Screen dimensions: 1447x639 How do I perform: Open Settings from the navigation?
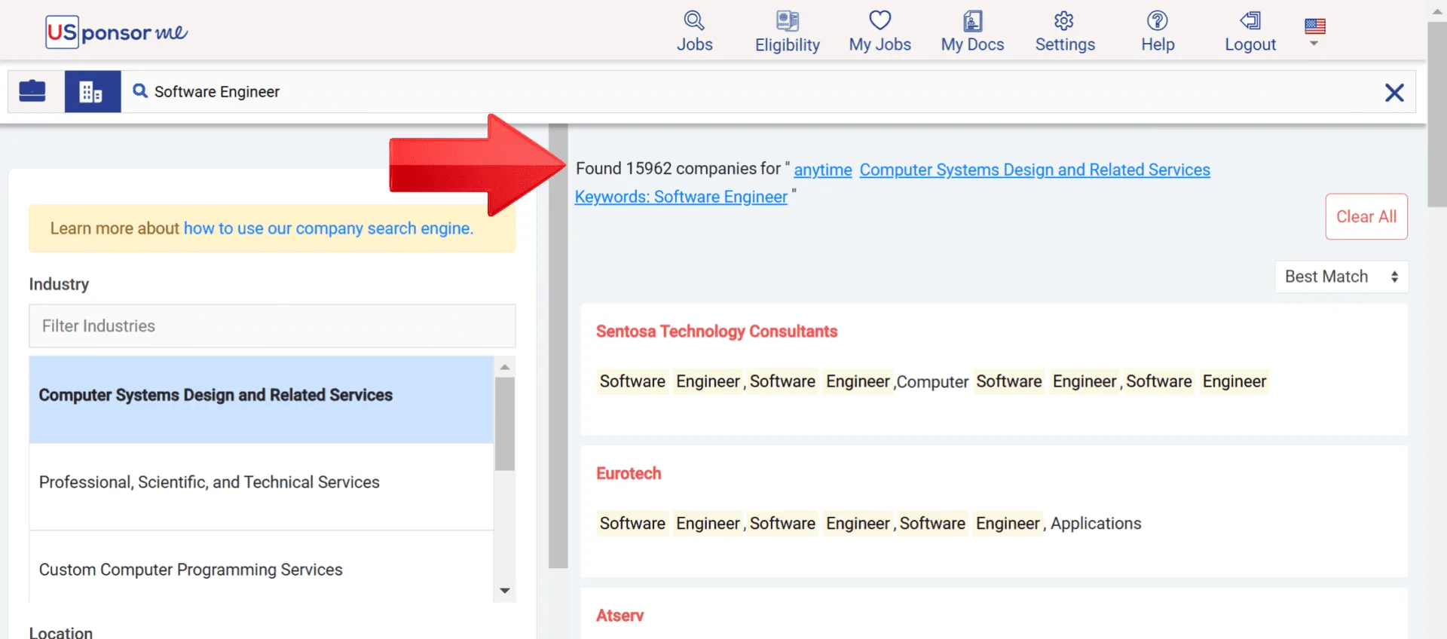click(x=1064, y=32)
